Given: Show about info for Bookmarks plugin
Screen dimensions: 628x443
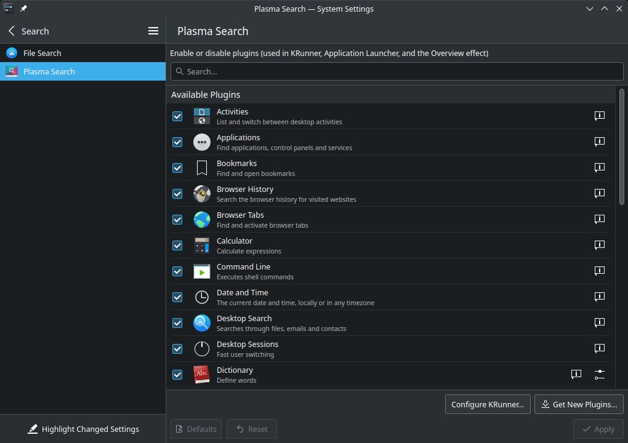Looking at the screenshot, I should point(599,168).
